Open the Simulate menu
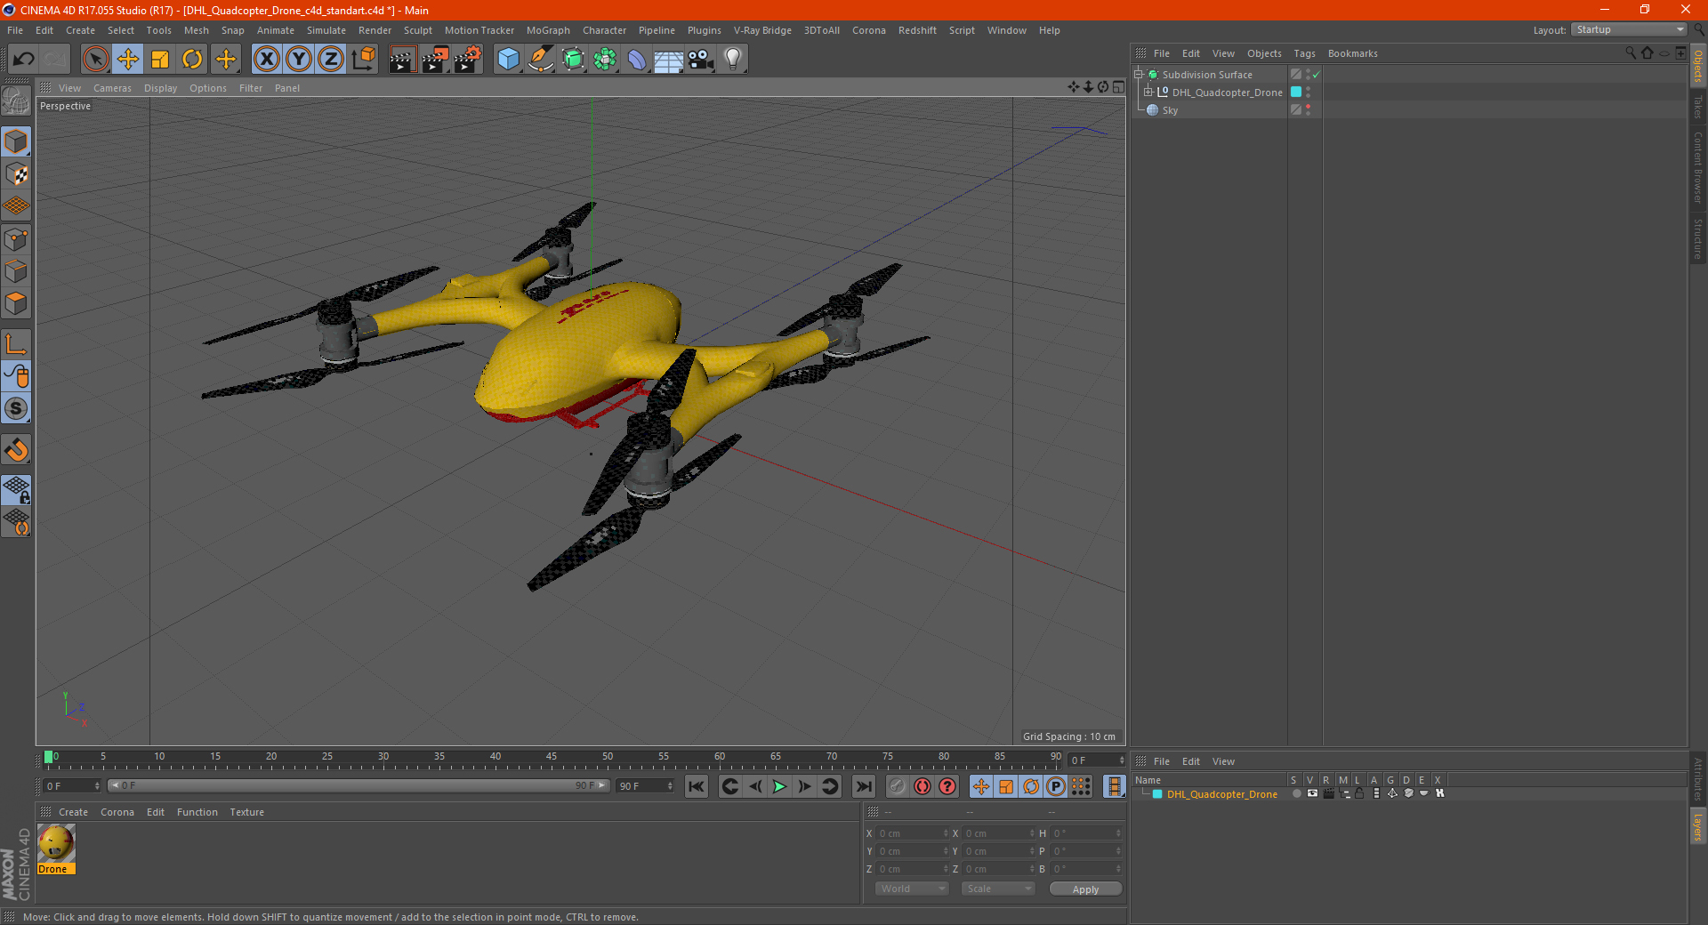The height and width of the screenshot is (925, 1708). (326, 30)
